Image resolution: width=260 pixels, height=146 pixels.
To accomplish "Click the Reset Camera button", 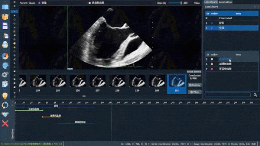I will 194,72.
